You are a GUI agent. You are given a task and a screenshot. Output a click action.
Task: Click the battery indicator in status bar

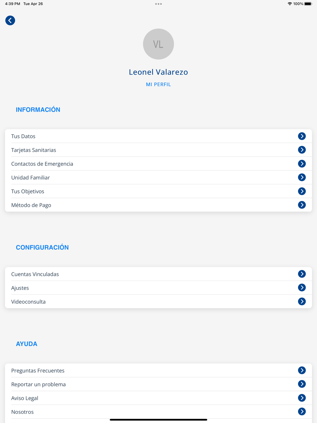(308, 4)
